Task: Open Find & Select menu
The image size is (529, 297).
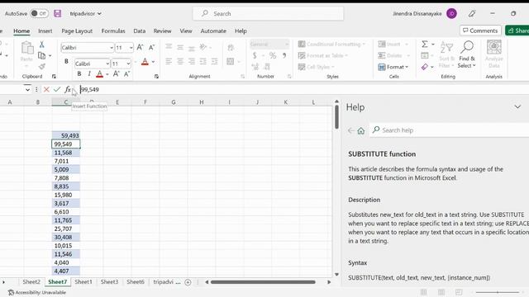Action: click(x=467, y=54)
